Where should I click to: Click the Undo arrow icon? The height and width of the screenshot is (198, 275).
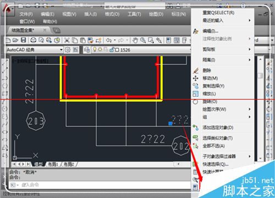click(109, 40)
